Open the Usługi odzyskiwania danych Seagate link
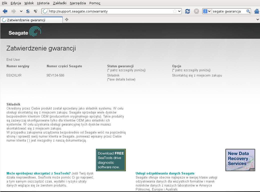Screen dimensions: 260x192 point(165,173)
